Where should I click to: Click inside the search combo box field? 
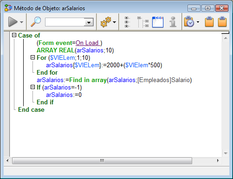[x=65, y=22]
